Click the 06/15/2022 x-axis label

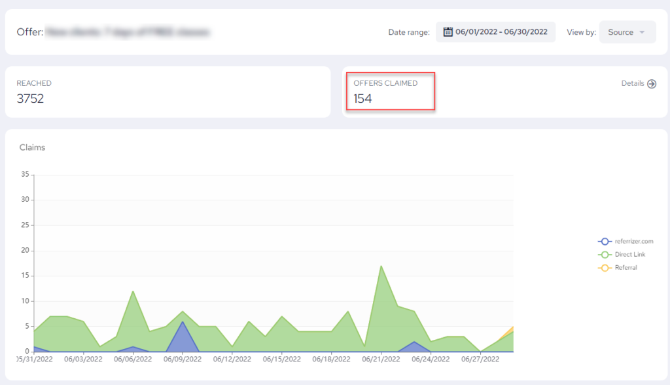click(282, 359)
